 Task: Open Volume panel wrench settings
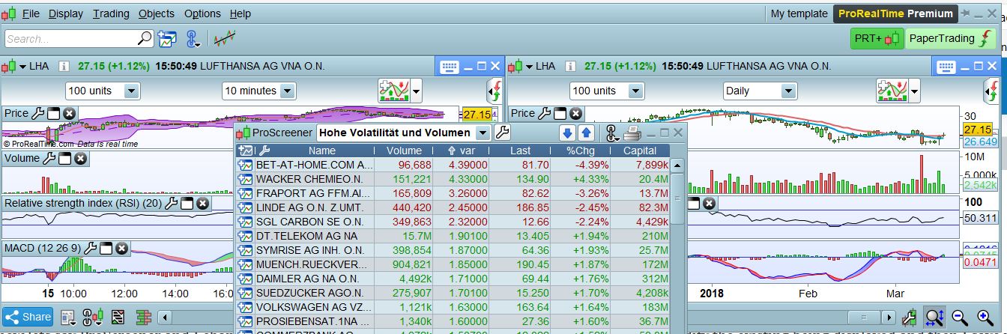click(49, 158)
